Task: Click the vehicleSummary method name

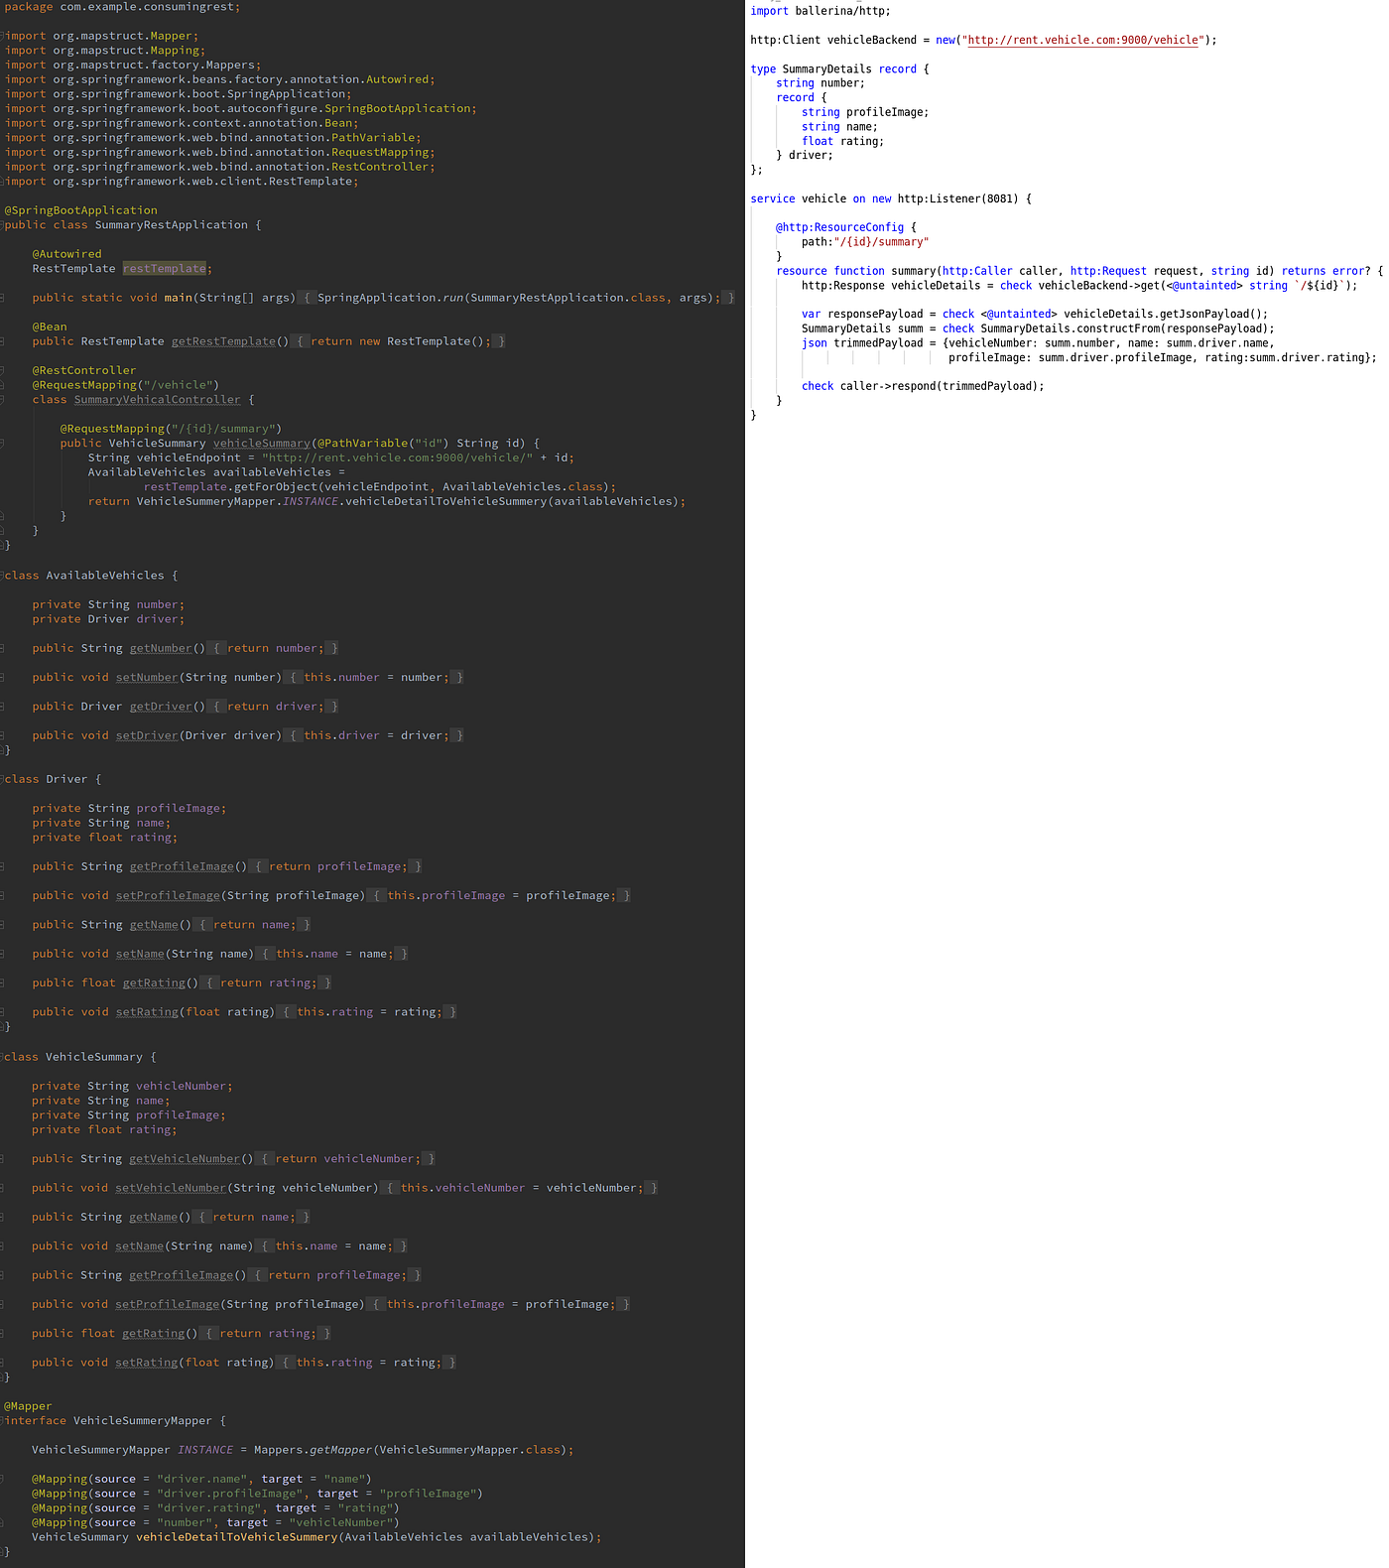Action: 262,444
